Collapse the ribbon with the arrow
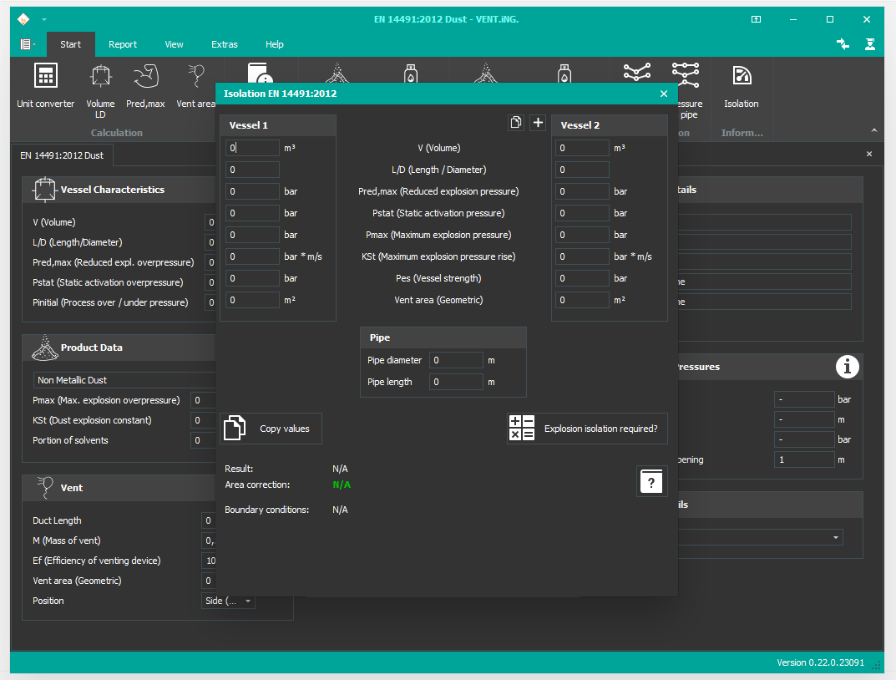Screen dimensions: 896x680 click(x=874, y=130)
